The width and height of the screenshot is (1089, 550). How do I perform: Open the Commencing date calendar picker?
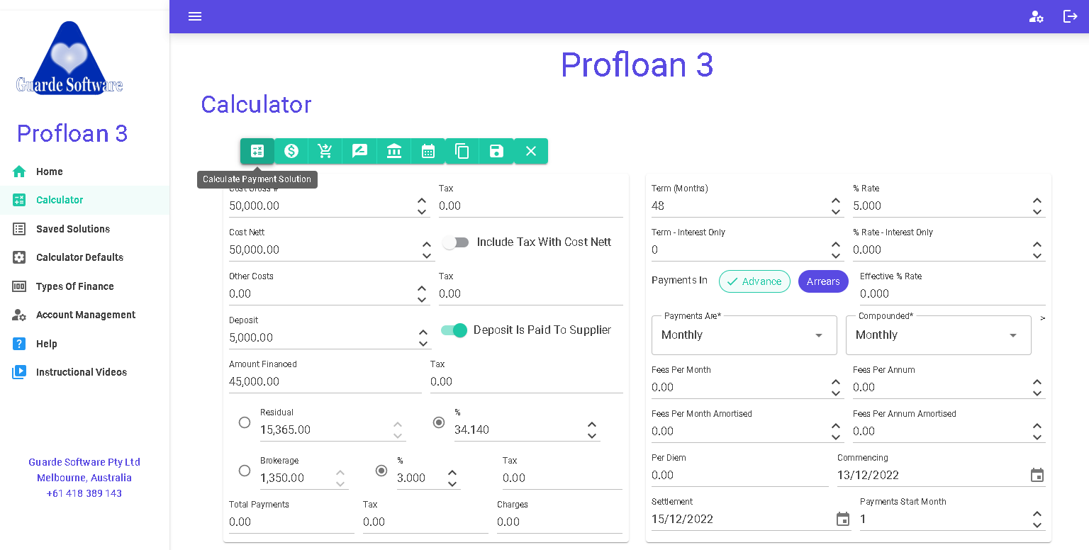[1037, 475]
